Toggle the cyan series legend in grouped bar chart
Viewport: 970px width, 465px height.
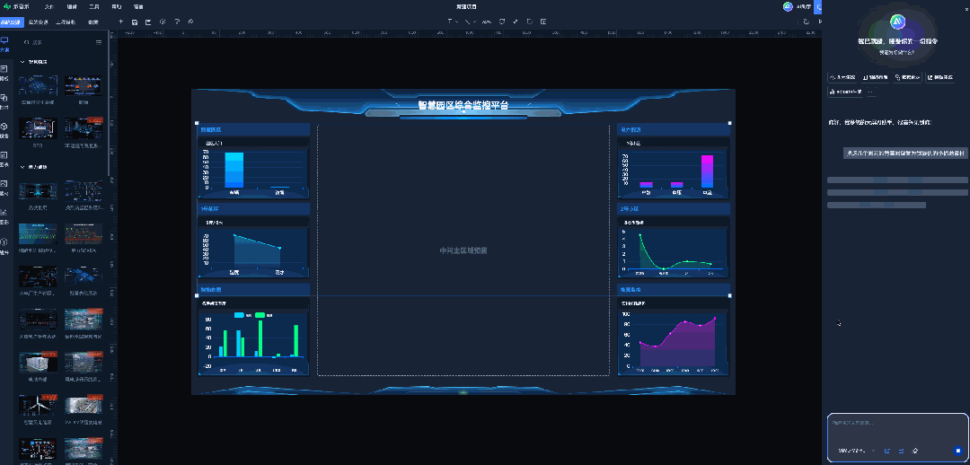coord(243,315)
